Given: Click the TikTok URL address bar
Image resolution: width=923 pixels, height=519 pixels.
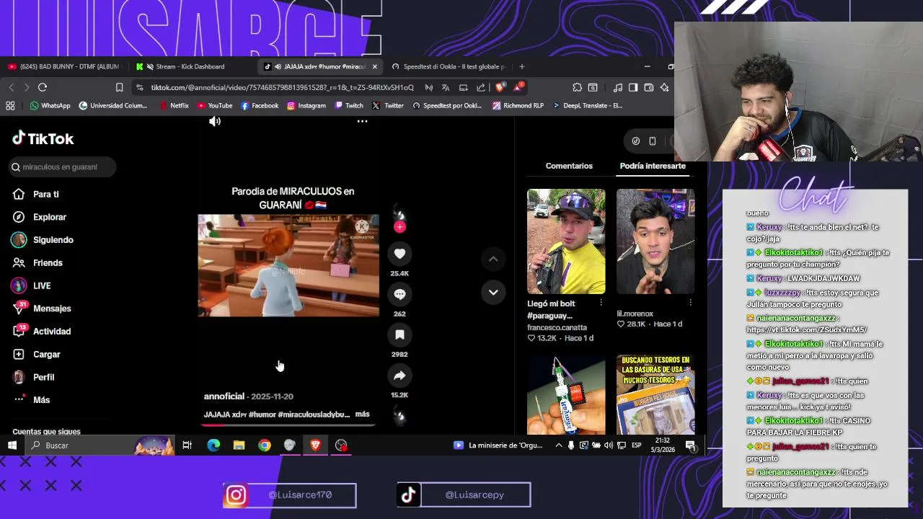Looking at the screenshot, I should pyautogui.click(x=283, y=87).
